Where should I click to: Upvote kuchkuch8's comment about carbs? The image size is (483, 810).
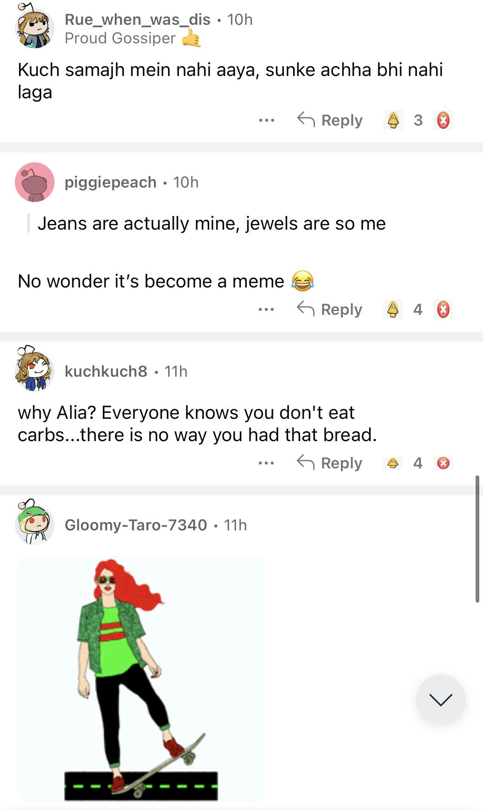[x=393, y=463]
